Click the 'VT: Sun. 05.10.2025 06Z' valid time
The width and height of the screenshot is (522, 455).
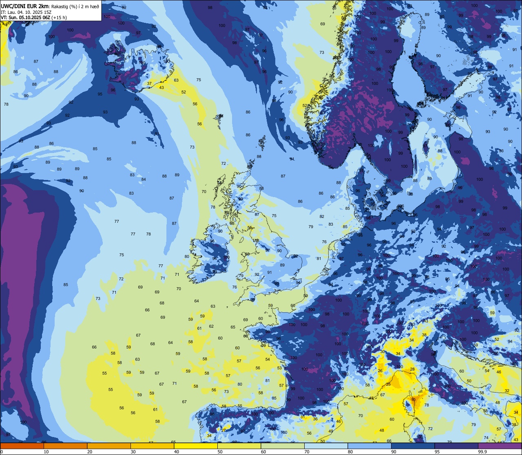[x=25, y=17]
